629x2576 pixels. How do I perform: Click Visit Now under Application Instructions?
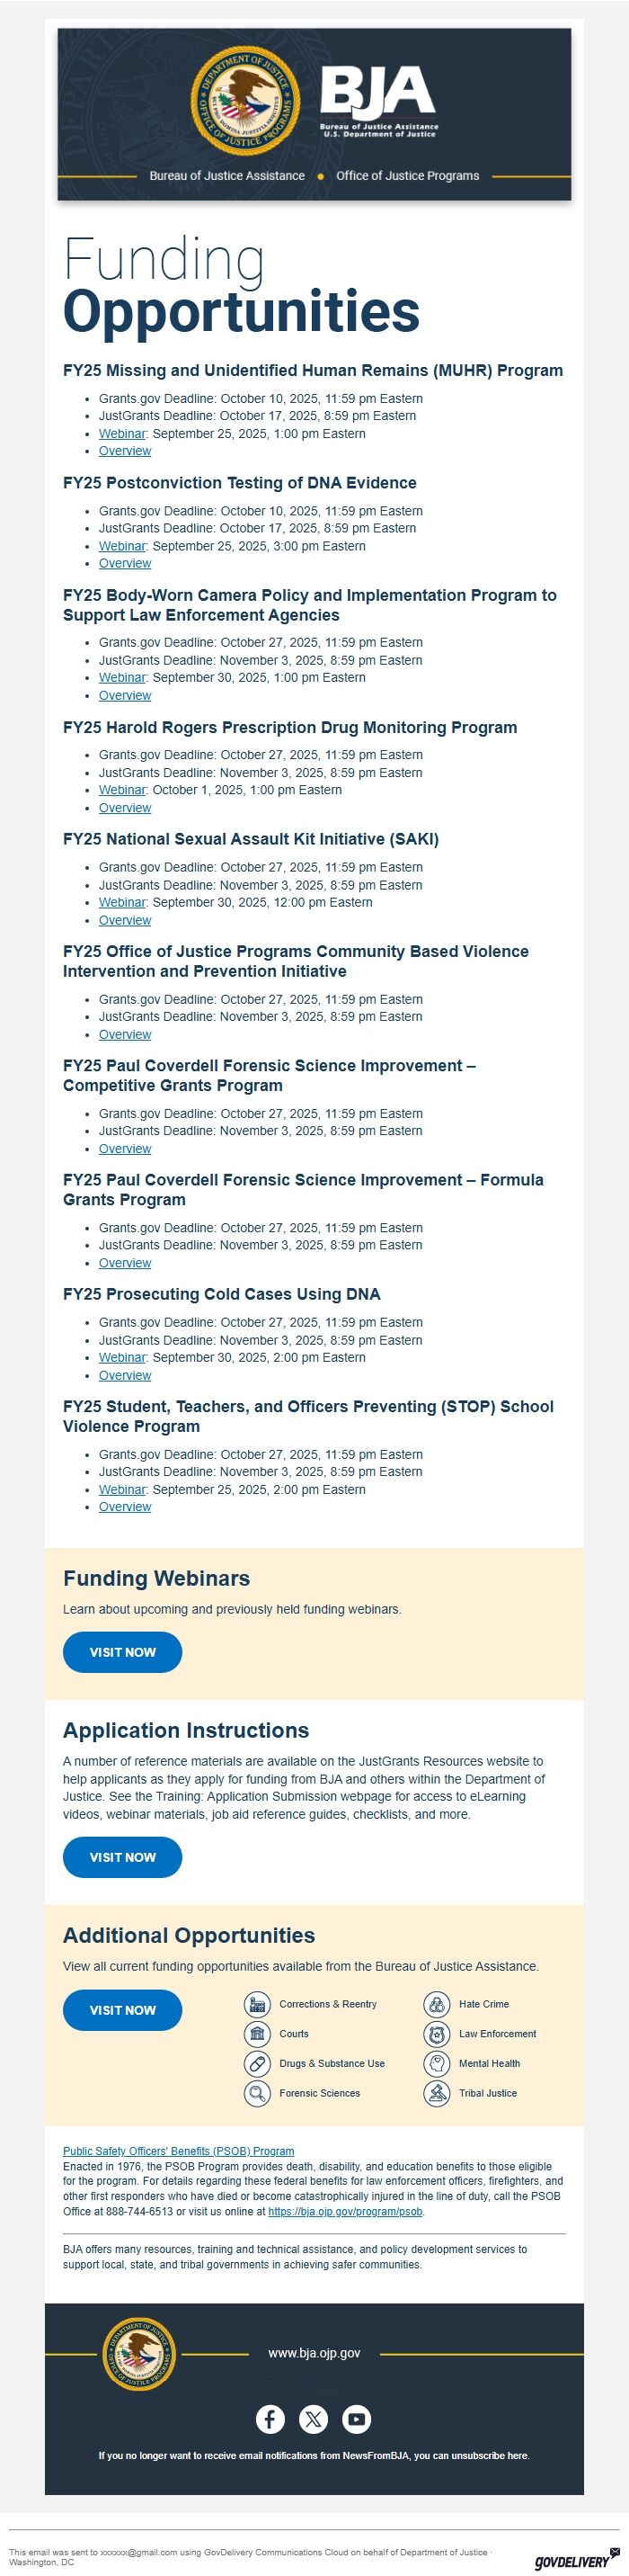[x=123, y=1856]
